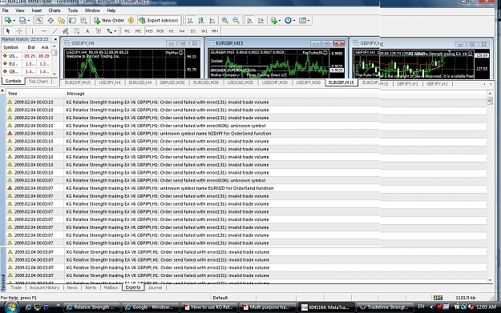501x313 pixels.
Task: Select the Fibonacci retracement tool
Action: click(76, 31)
